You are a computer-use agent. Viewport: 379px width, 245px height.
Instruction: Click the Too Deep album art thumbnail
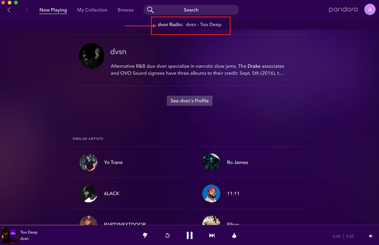click(9, 236)
